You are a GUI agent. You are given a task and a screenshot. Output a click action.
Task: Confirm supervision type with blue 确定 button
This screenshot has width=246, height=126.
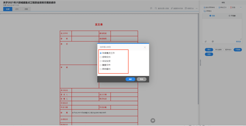(130, 79)
